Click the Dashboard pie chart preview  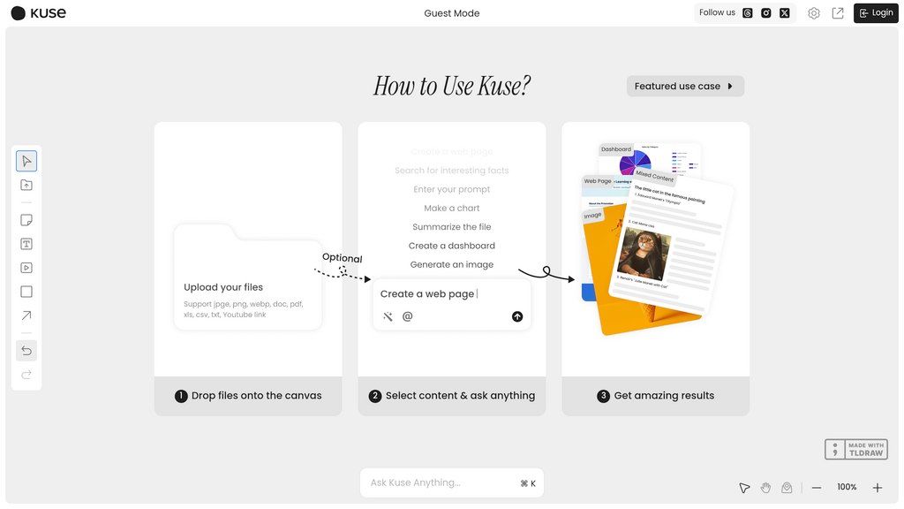636,163
